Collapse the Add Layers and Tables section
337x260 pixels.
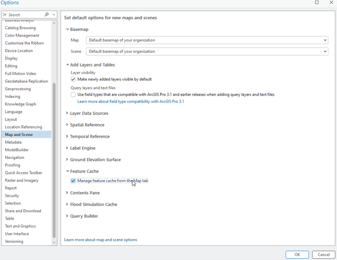coord(68,65)
